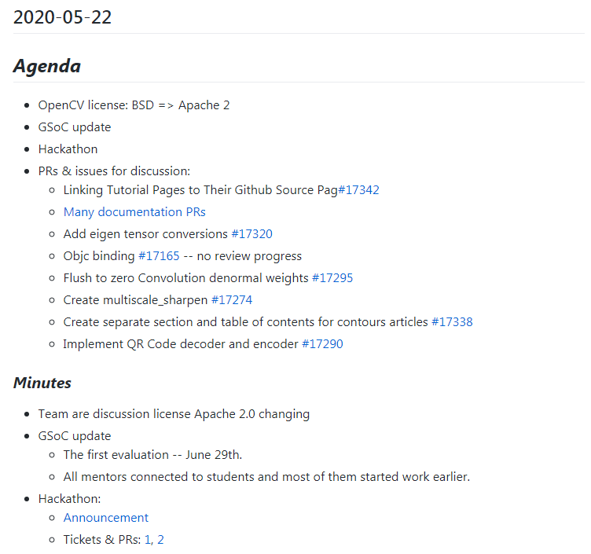Viewport: 591px width, 554px height.
Task: Open multiscale_sharpen PR #17274
Action: point(232,299)
